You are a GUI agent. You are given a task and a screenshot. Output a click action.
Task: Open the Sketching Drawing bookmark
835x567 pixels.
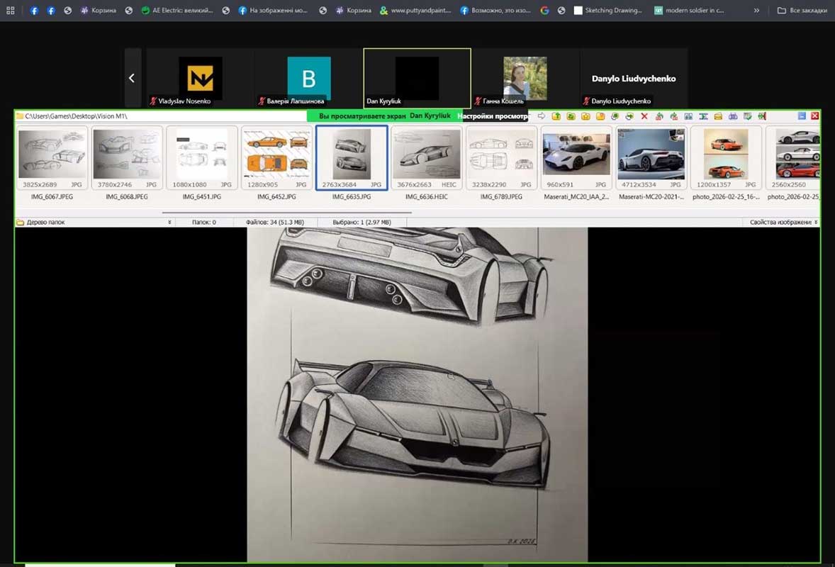click(608, 11)
